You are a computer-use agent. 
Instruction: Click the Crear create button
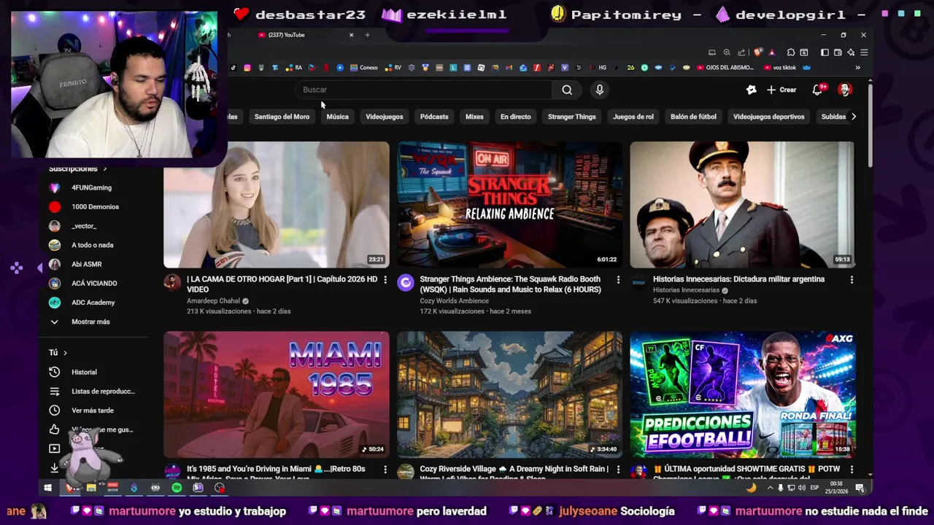(x=781, y=90)
